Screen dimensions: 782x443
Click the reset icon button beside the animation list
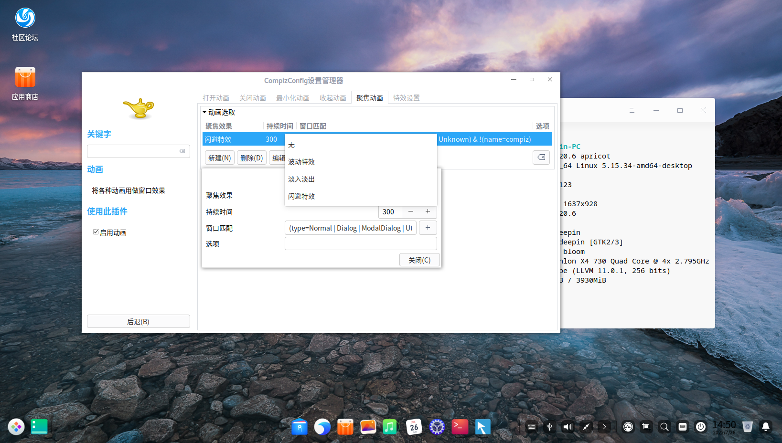coord(541,158)
